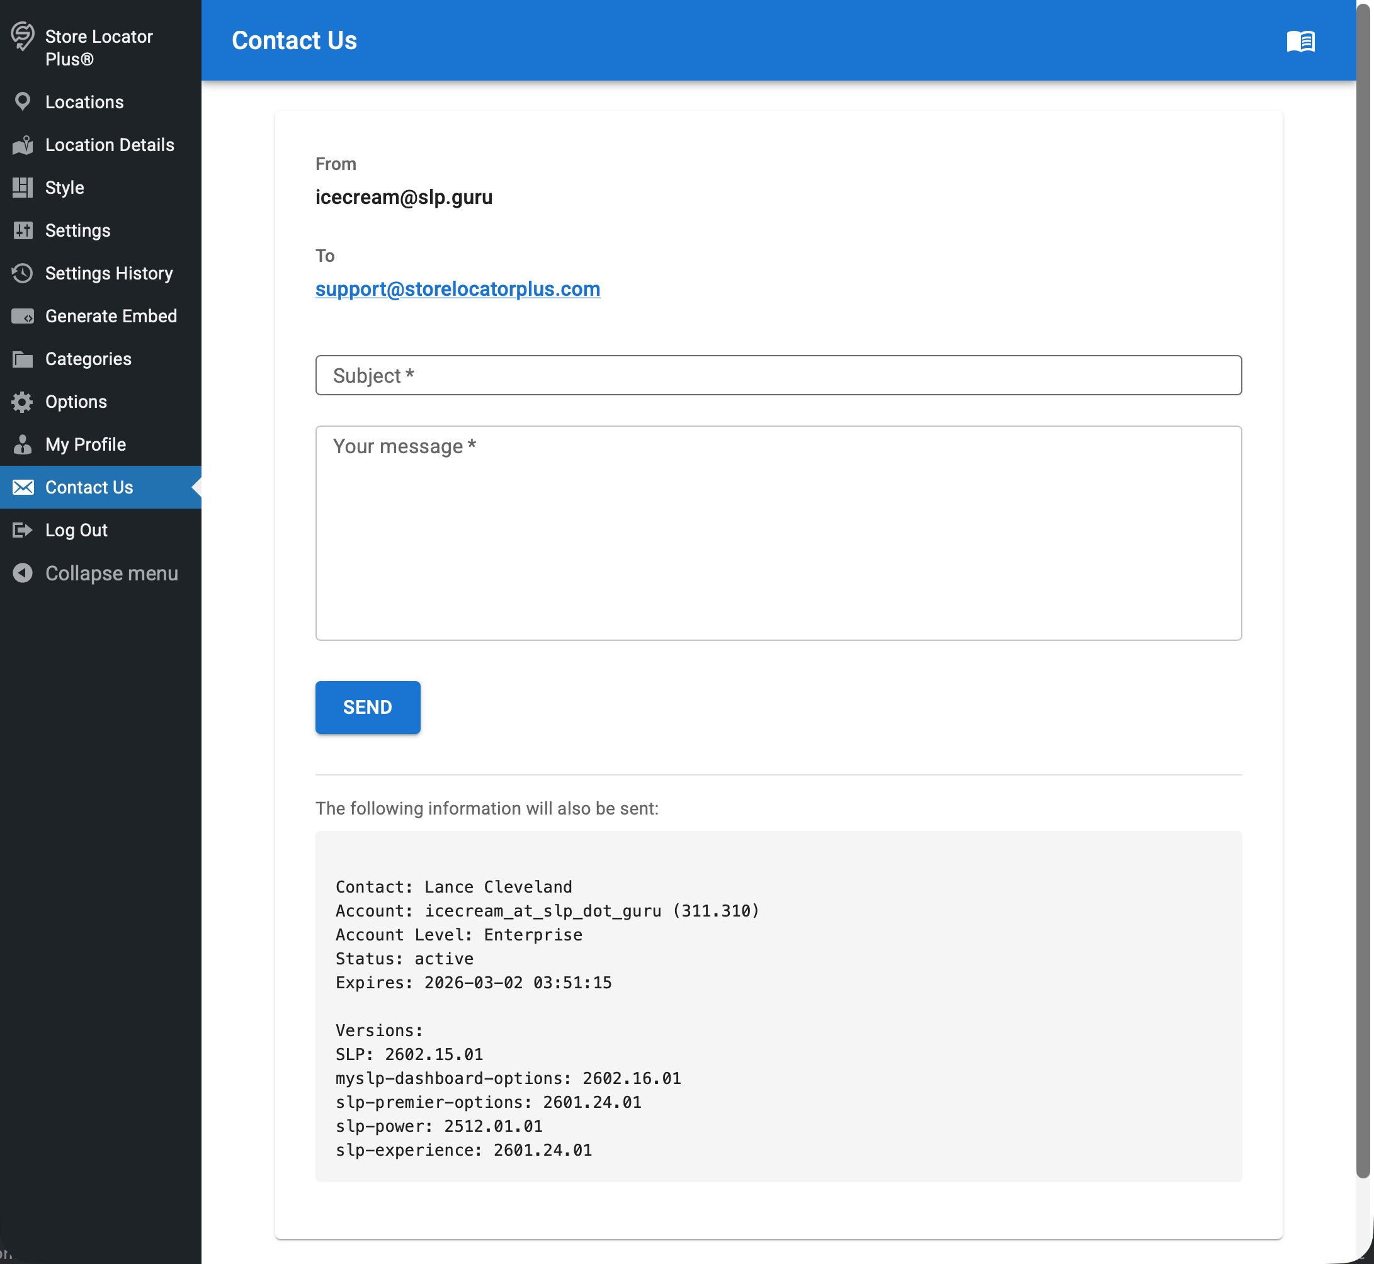The height and width of the screenshot is (1264, 1374).
Task: Open the support@storelocatorplus.com email link
Action: pyautogui.click(x=457, y=289)
